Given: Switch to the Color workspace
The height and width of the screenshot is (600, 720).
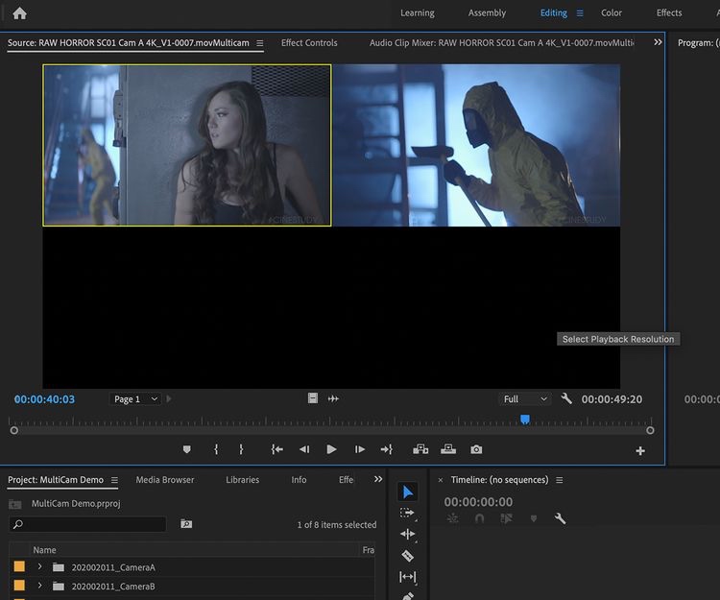Looking at the screenshot, I should coord(612,12).
